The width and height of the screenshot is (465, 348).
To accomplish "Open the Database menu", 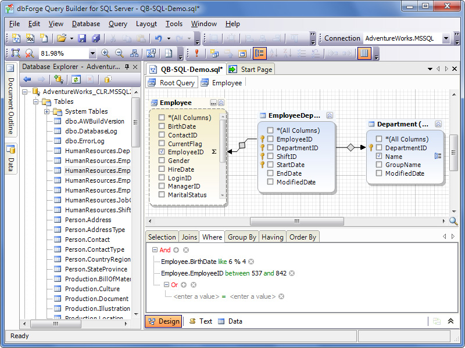I will pos(86,24).
